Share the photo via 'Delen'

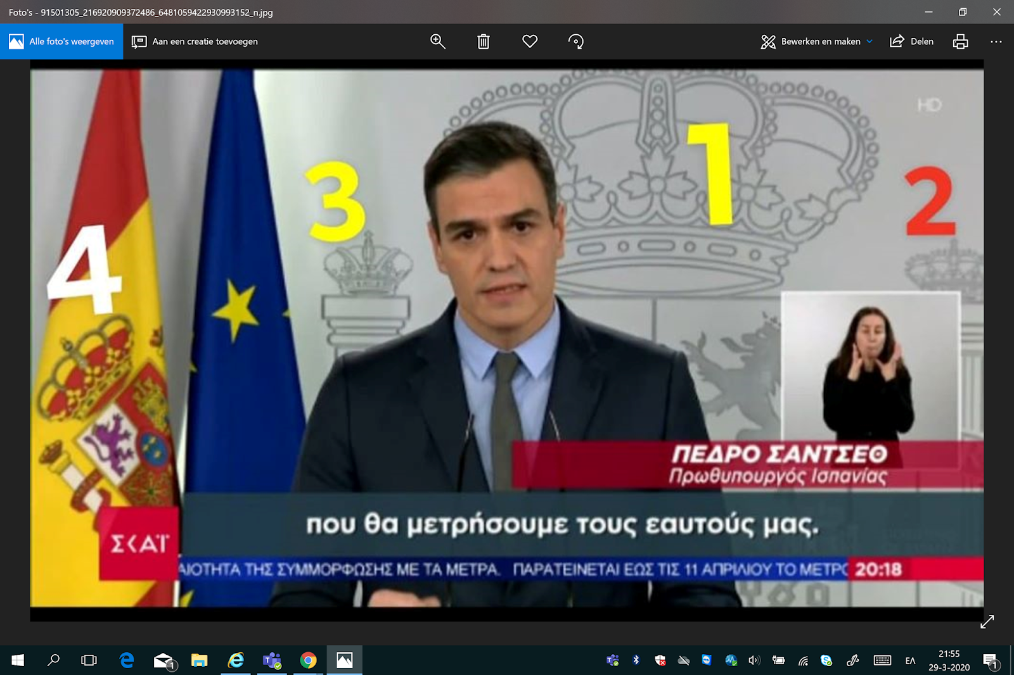coord(912,42)
